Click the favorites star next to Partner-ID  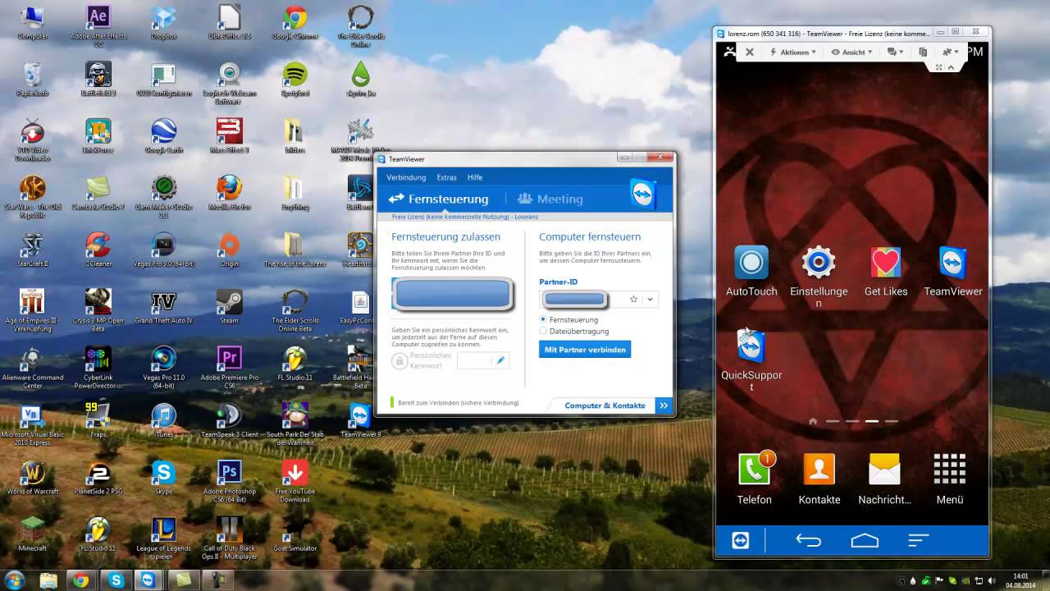pyautogui.click(x=633, y=300)
